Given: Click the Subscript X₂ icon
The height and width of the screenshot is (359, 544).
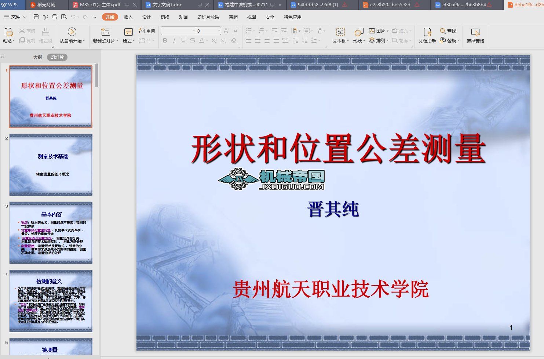Looking at the screenshot, I should tap(224, 41).
